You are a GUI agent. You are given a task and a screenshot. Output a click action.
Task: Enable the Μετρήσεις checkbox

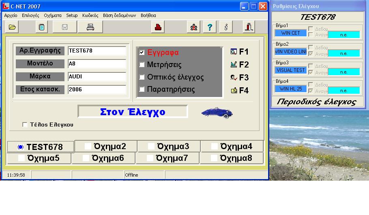coord(142,65)
